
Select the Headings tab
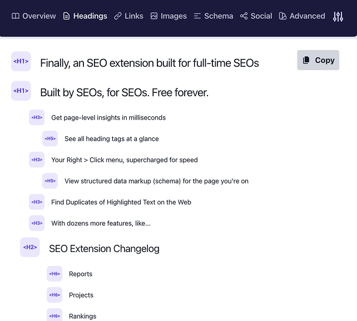coord(85,16)
